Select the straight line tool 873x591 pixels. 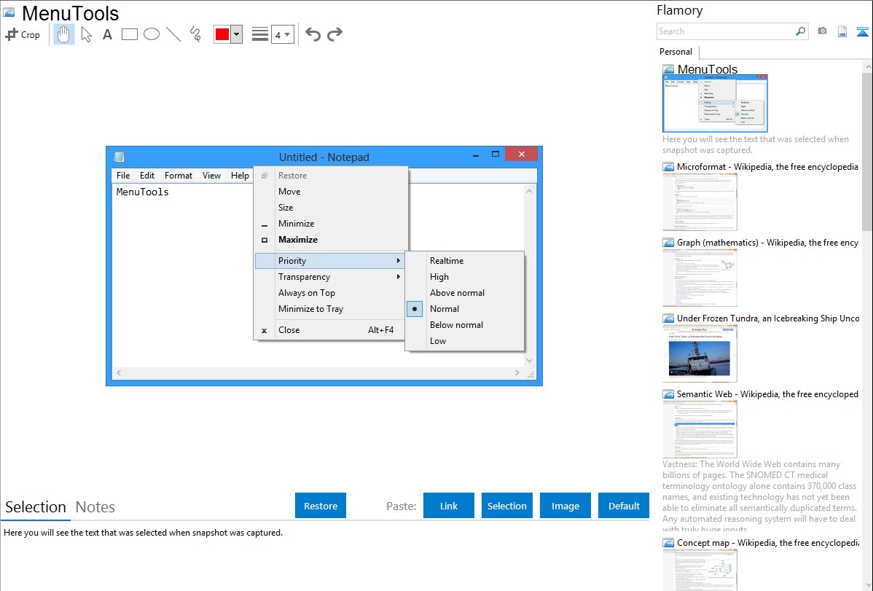click(173, 34)
